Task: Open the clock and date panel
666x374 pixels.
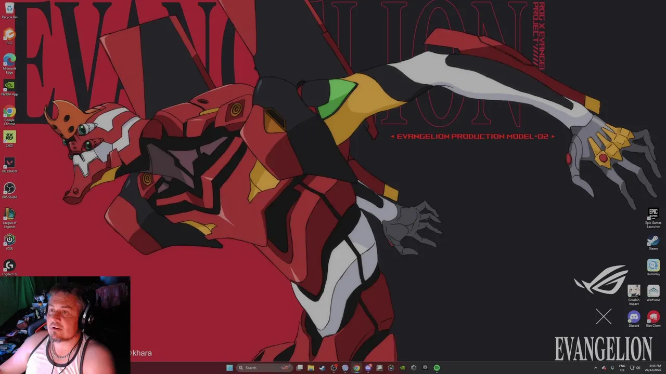Action: tap(653, 368)
